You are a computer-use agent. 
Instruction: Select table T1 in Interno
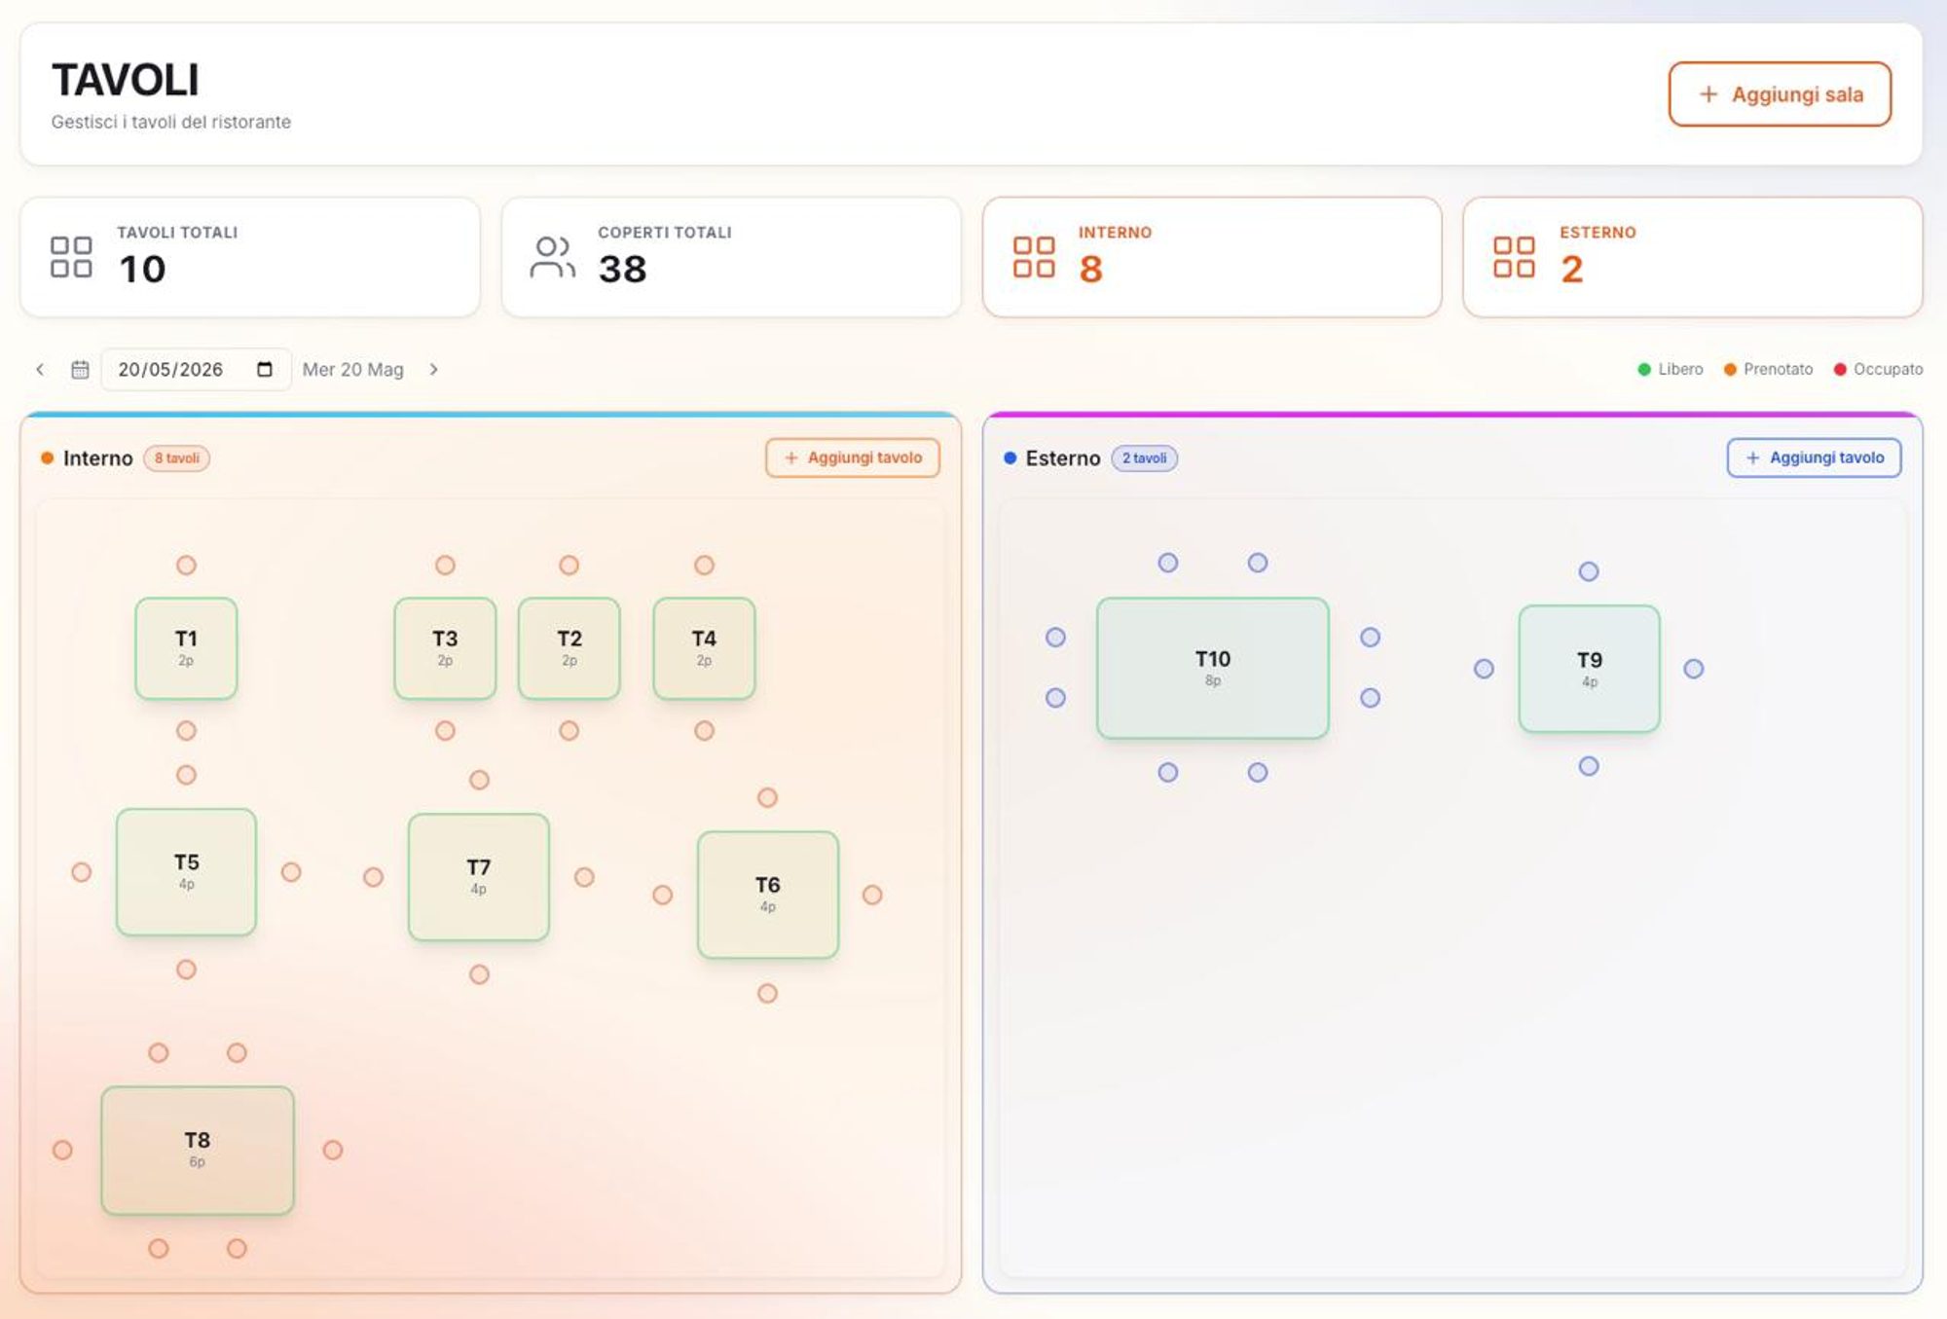coord(186,648)
